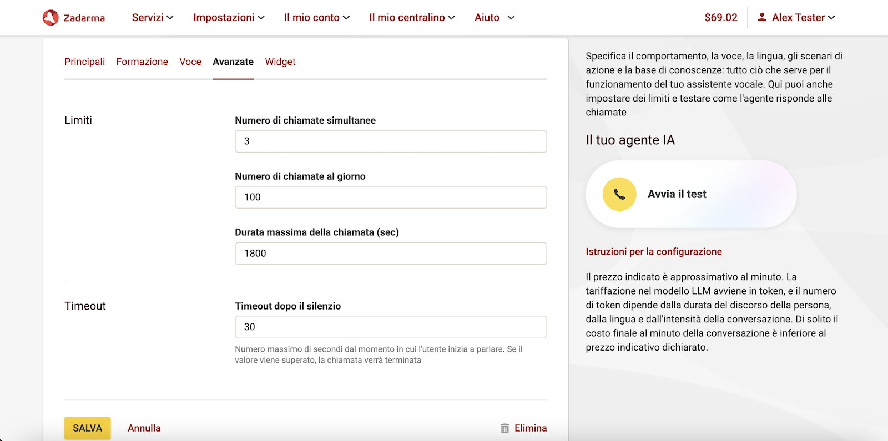Click the Timeout section heading
Viewport: 888px width, 441px height.
pyautogui.click(x=85, y=306)
